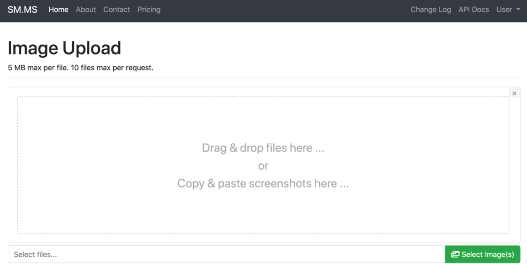The height and width of the screenshot is (264, 527).
Task: View the Pricing page
Action: point(149,10)
